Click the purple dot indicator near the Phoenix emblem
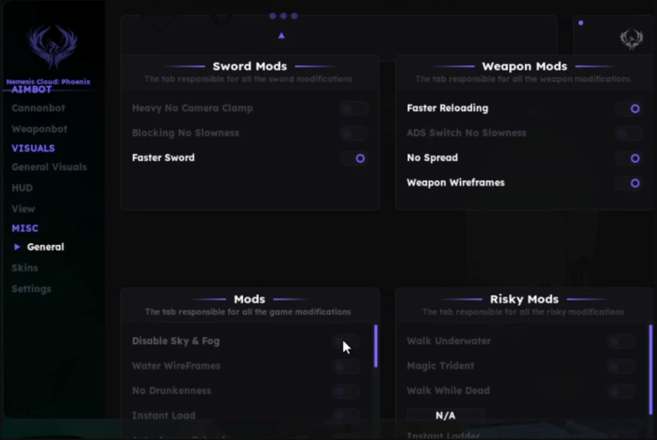Viewport: 657px width, 440px height. [581, 23]
